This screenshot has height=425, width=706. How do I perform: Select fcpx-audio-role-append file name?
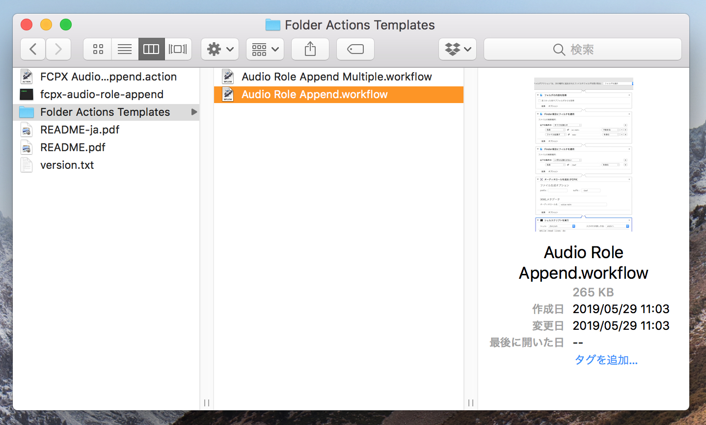102,94
